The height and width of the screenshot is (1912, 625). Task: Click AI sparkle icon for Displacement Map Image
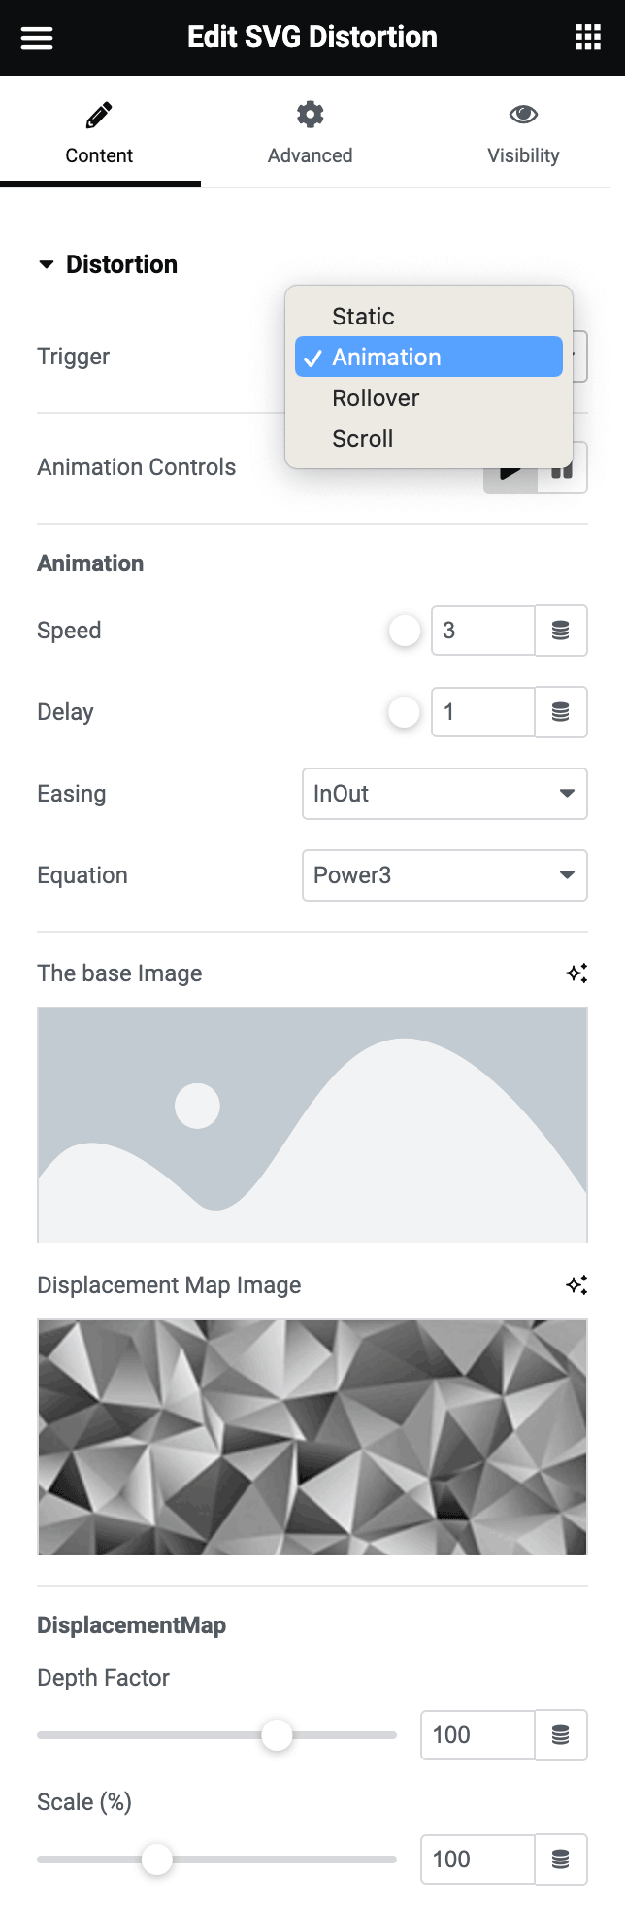tap(576, 1285)
